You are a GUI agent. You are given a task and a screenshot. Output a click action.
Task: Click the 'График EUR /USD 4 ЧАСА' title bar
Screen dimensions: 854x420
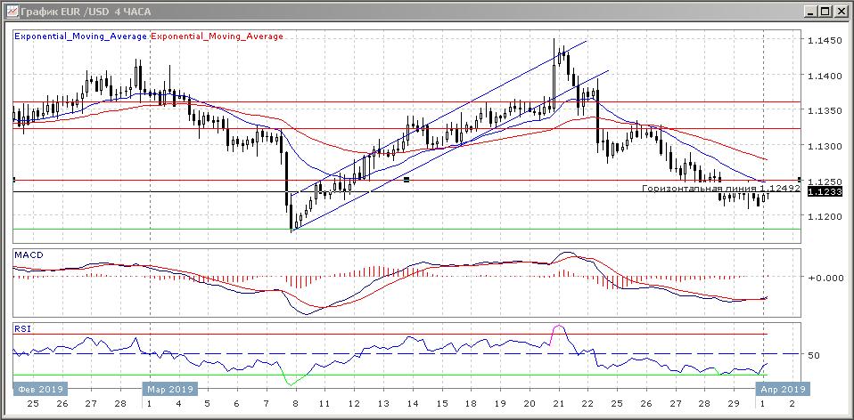[357, 12]
